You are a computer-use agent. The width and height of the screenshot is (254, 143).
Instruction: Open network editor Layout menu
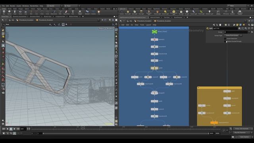point(148,25)
